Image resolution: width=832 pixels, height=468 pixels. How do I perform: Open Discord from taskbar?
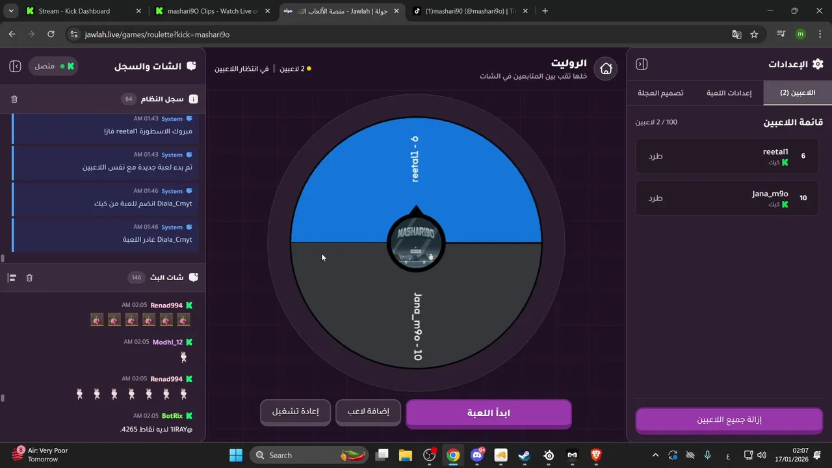[477, 455]
